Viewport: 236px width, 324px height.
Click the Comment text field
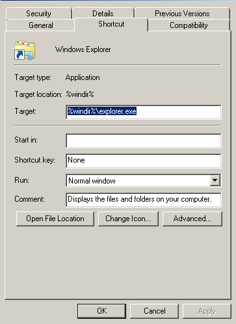point(144,200)
